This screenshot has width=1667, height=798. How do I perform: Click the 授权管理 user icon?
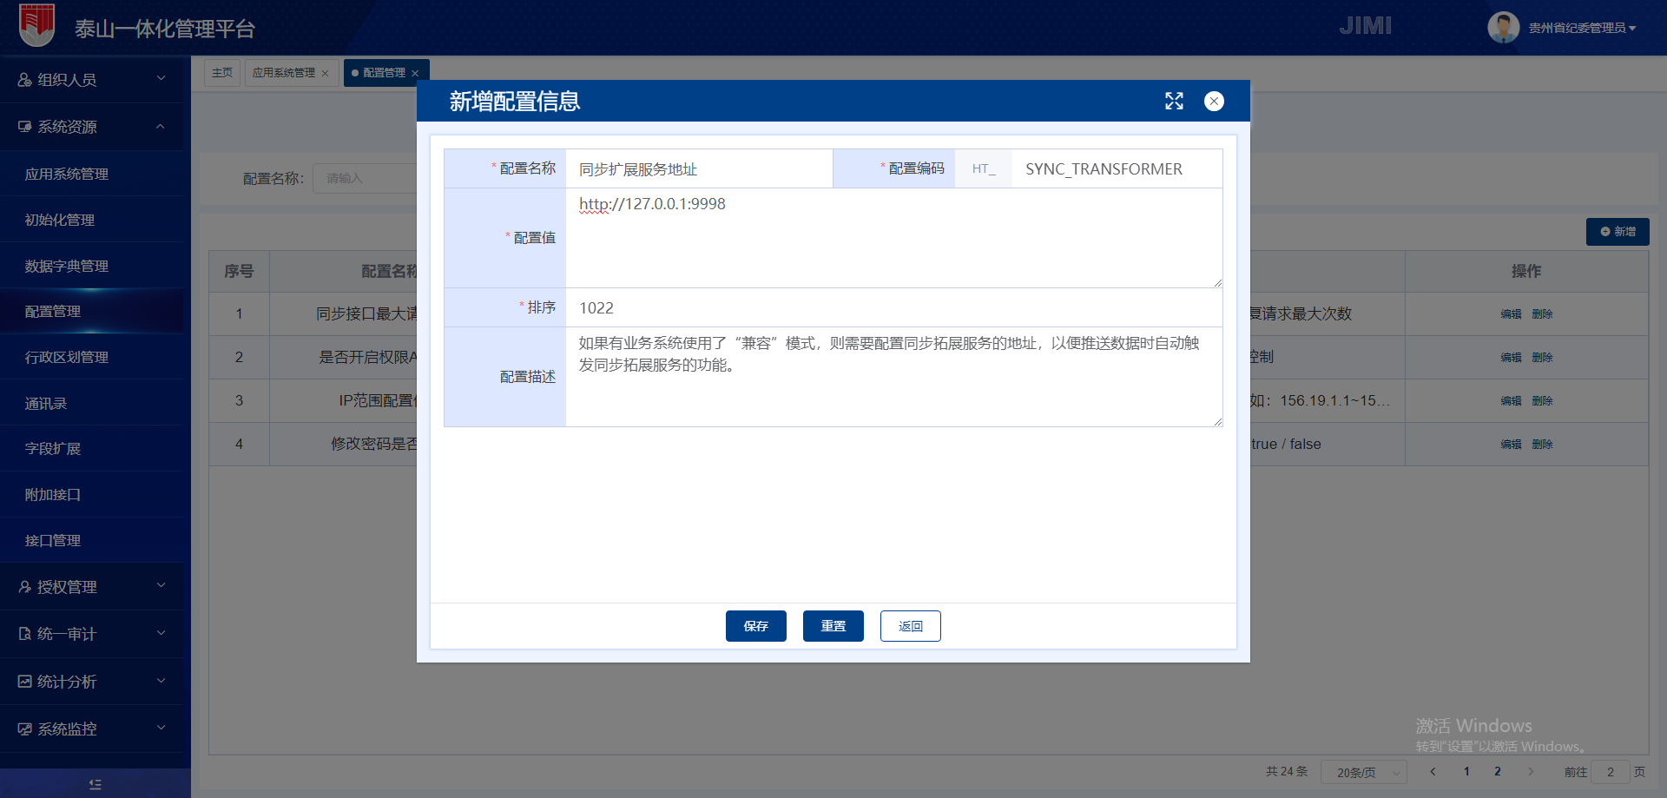click(x=24, y=587)
